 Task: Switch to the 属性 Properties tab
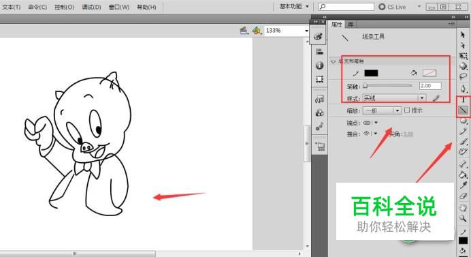[x=336, y=25]
